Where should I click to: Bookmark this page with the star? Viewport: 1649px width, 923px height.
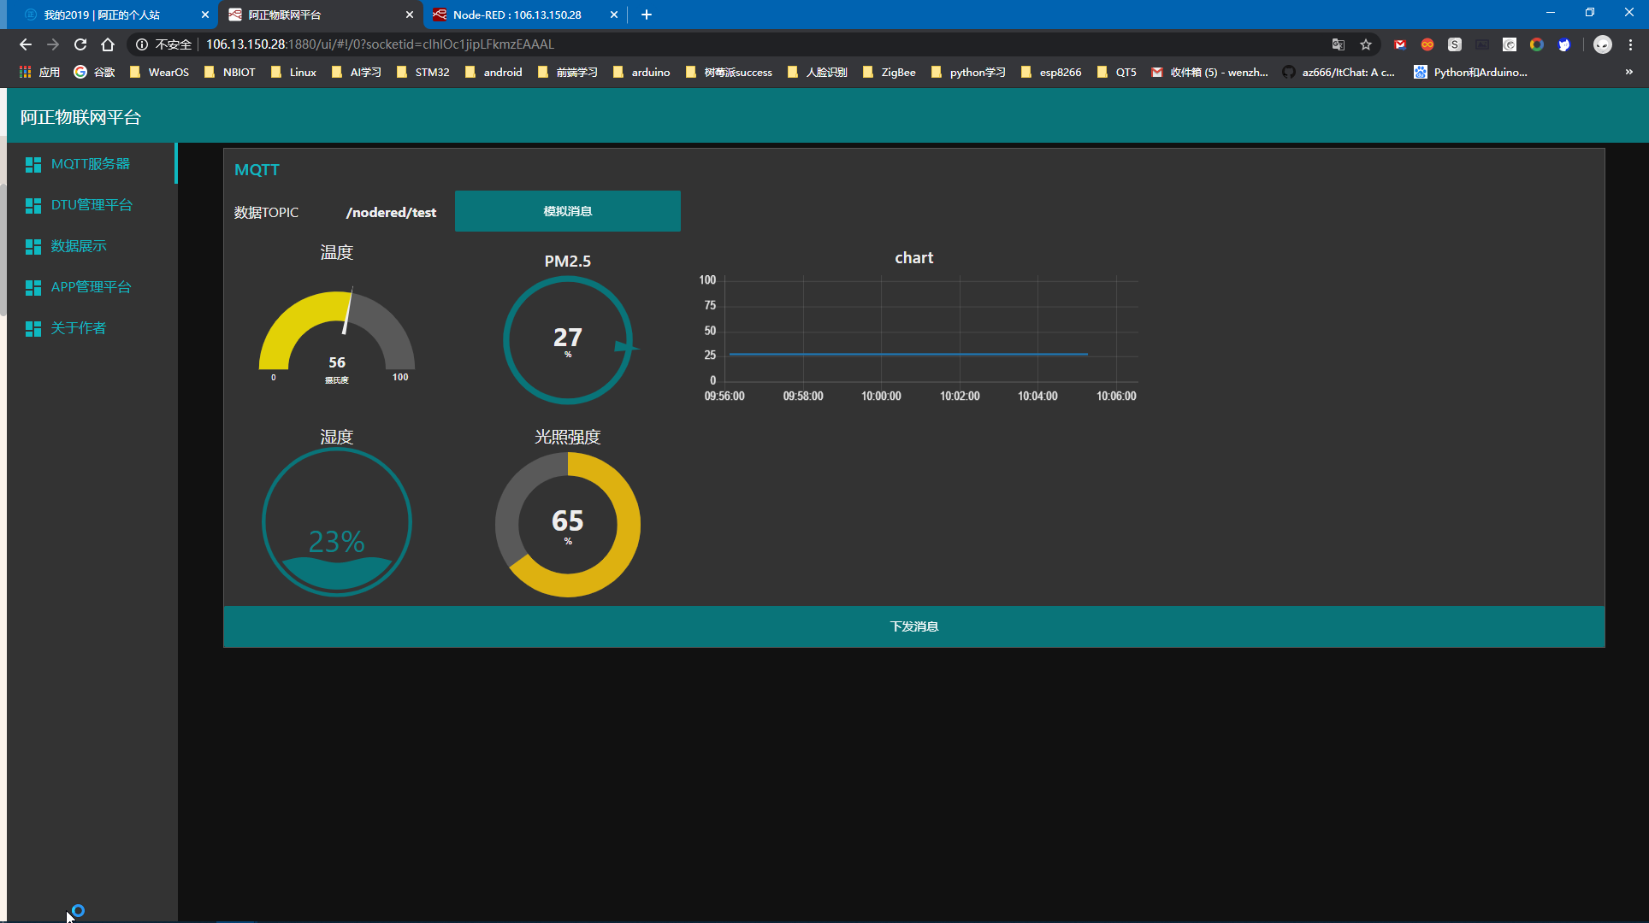click(x=1366, y=44)
